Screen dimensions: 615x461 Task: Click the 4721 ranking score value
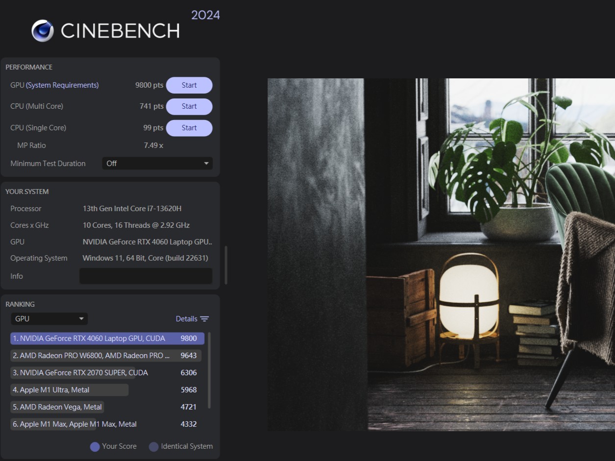189,407
